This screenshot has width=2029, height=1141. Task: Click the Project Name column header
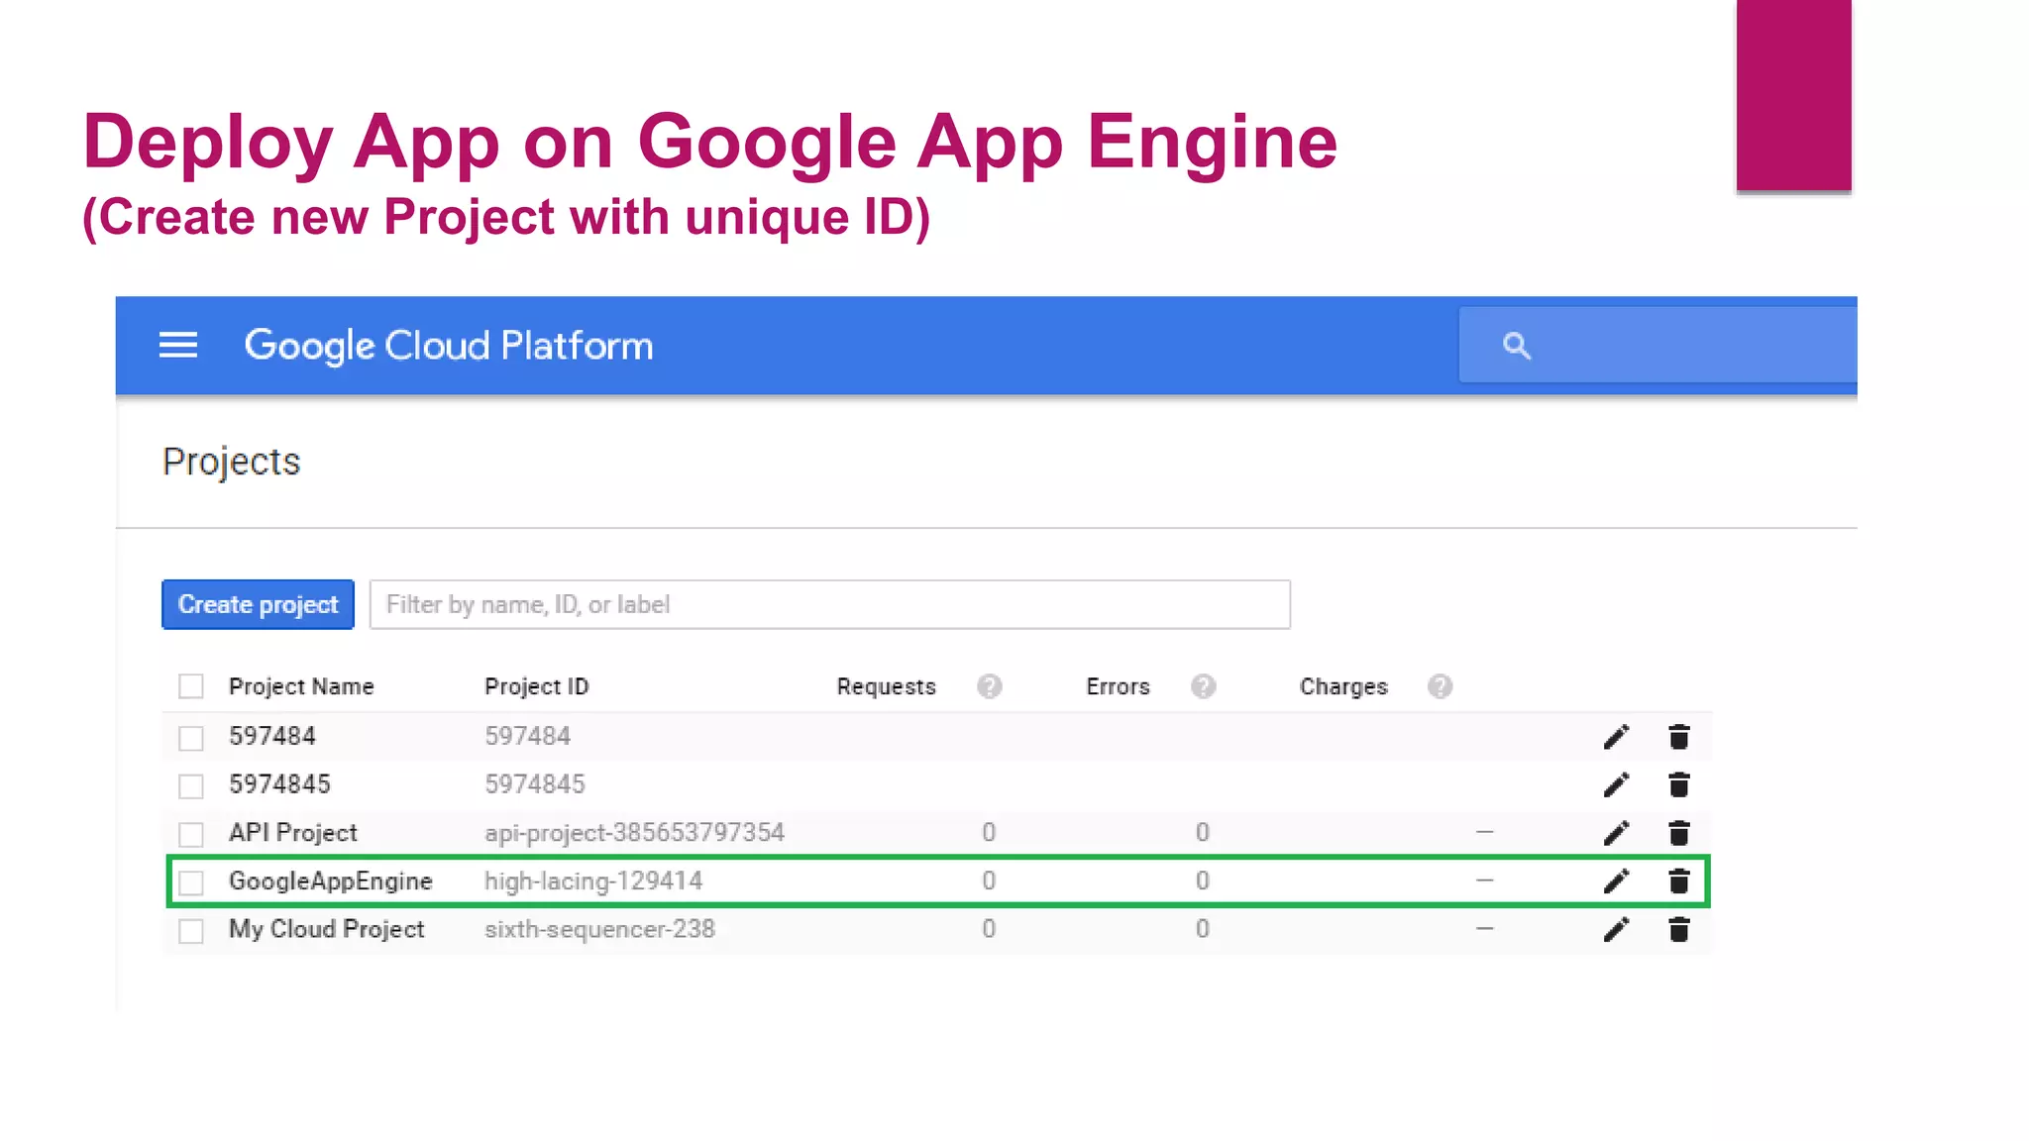[x=301, y=686]
